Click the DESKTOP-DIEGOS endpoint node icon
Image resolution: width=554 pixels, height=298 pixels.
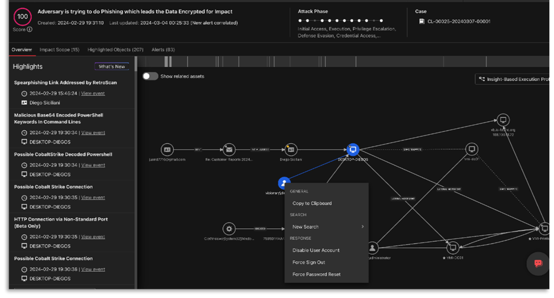353,150
